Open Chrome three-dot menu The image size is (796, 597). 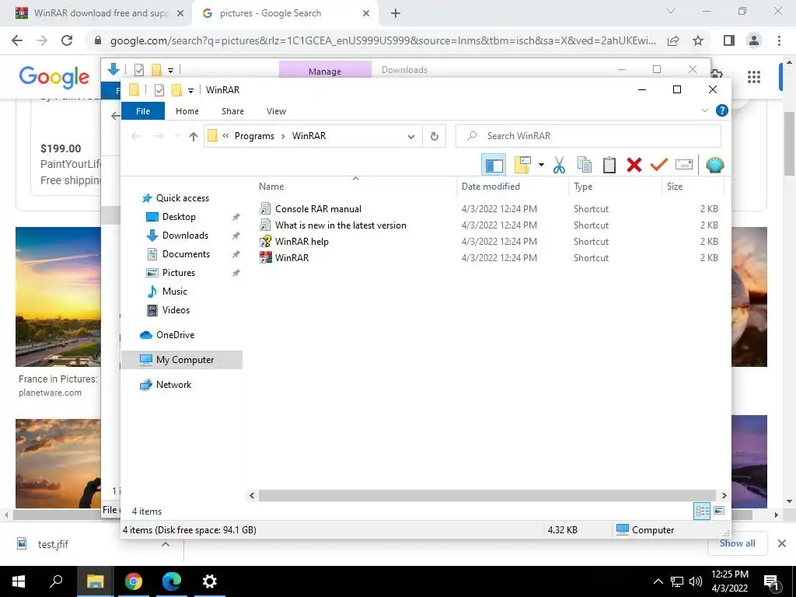tap(779, 40)
